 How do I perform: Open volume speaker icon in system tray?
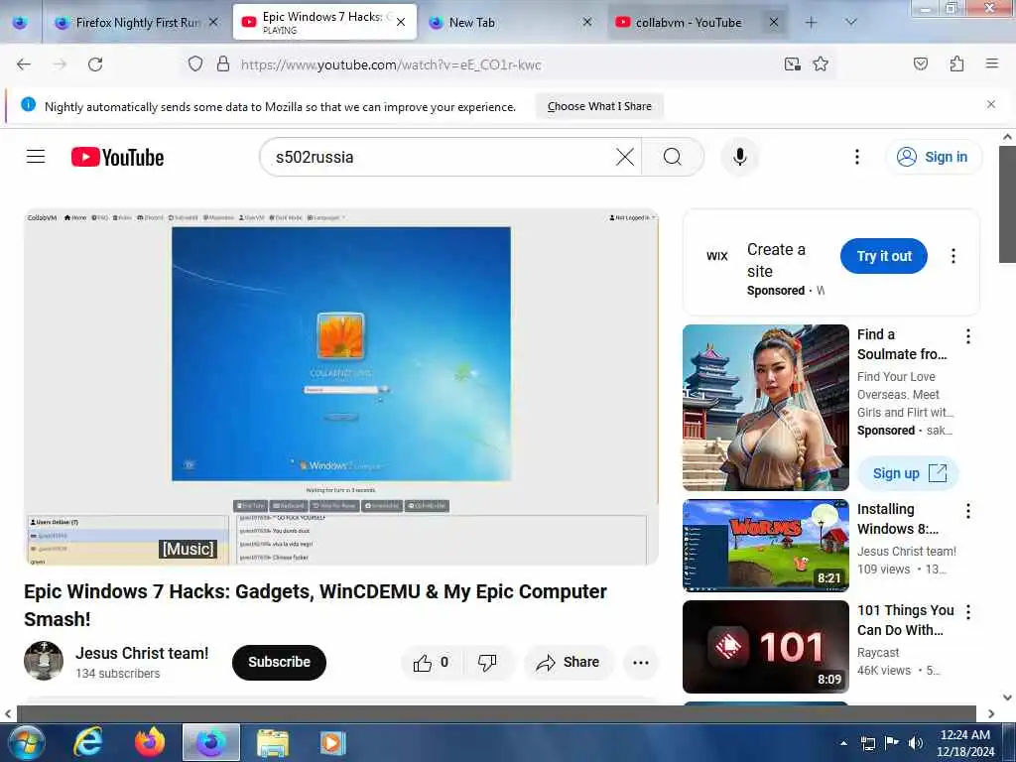point(916,743)
